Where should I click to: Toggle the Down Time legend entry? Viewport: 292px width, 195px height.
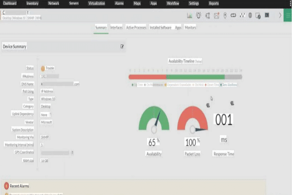(212, 85)
